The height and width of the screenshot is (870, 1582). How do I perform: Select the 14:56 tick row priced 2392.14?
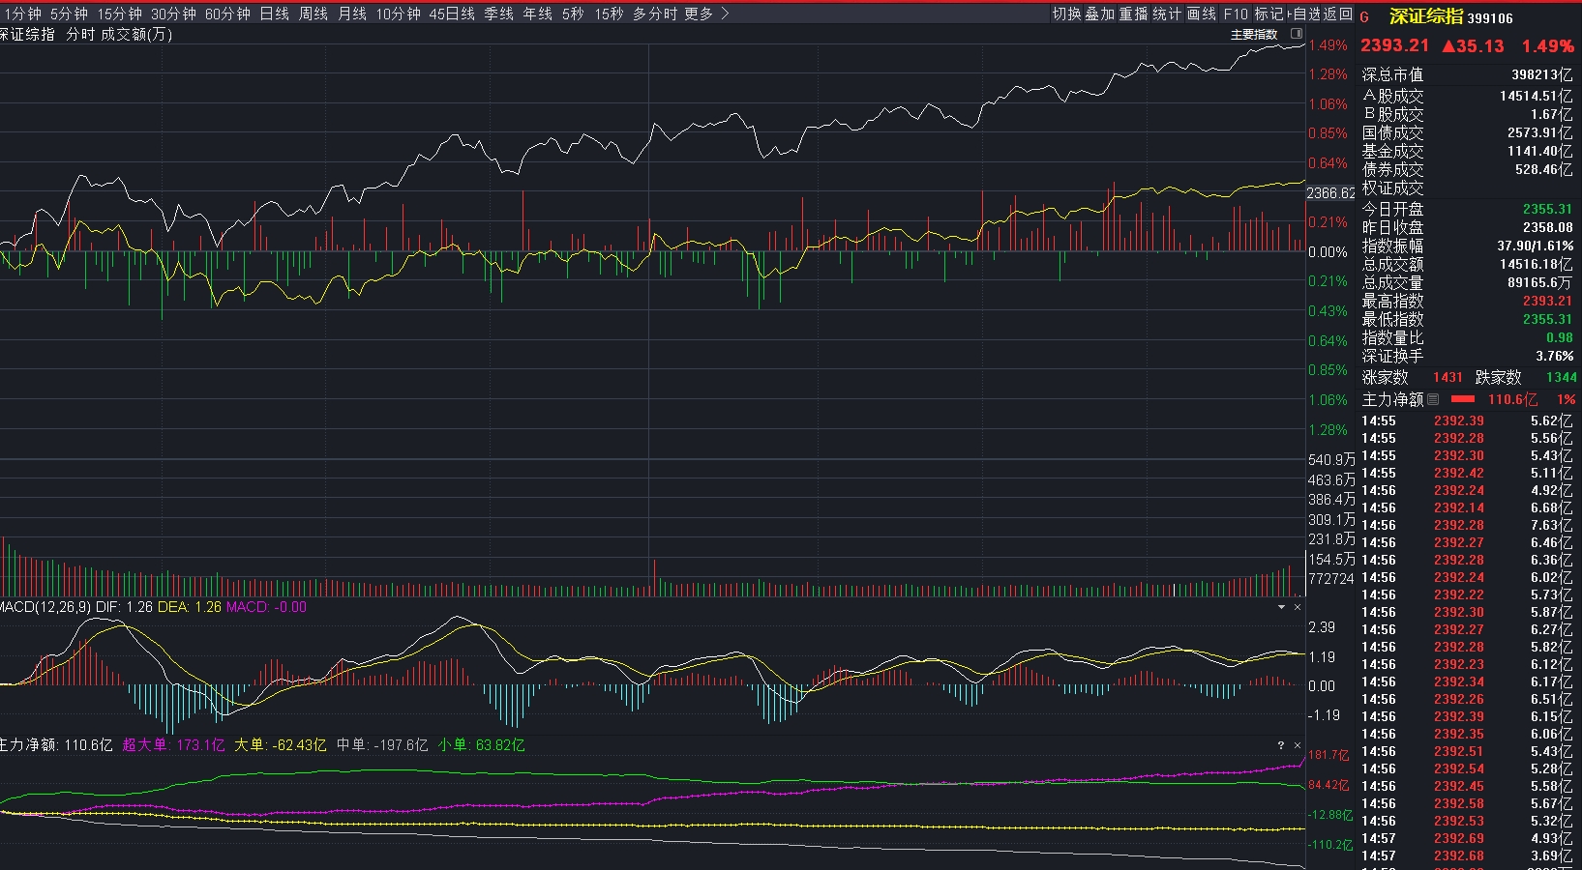click(x=1467, y=507)
